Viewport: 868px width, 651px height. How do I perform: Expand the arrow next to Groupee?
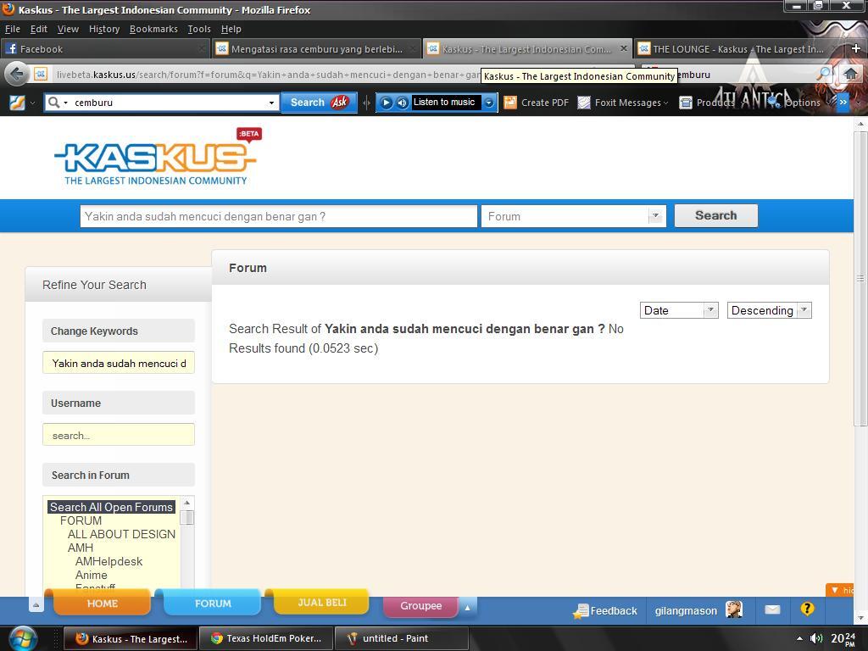pyautogui.click(x=468, y=607)
